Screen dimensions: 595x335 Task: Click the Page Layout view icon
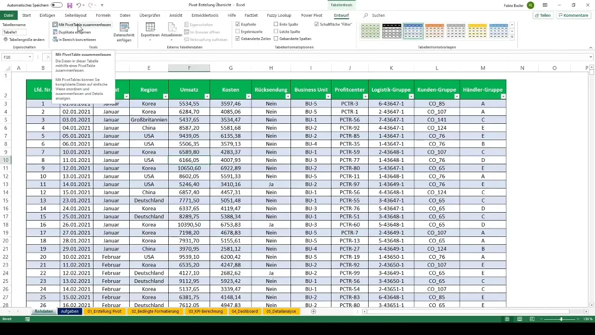[x=520, y=319]
